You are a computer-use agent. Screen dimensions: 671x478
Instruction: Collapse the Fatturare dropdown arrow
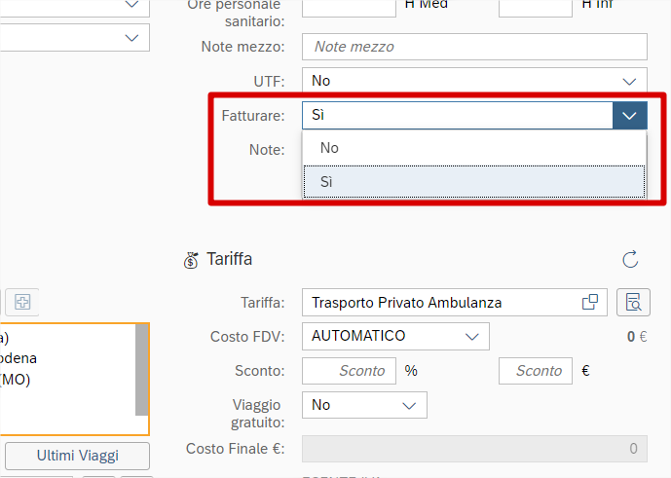[x=630, y=116]
